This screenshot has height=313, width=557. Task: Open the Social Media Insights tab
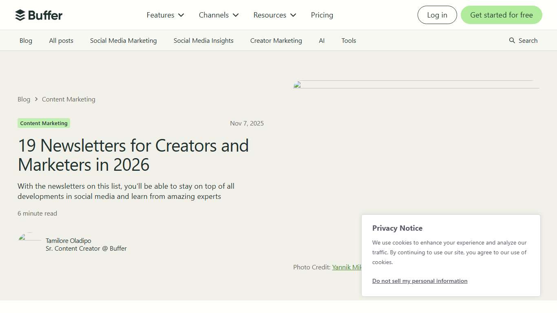coord(203,40)
